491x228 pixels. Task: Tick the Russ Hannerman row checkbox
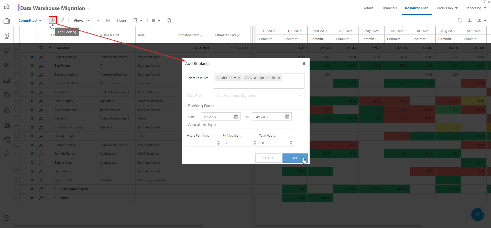coord(16,110)
